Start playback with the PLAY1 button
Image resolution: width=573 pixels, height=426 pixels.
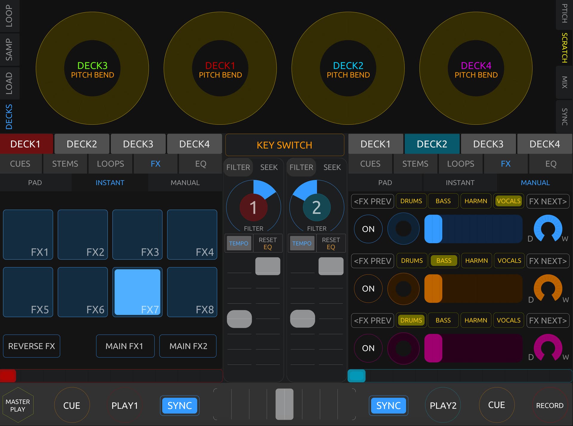pyautogui.click(x=124, y=405)
